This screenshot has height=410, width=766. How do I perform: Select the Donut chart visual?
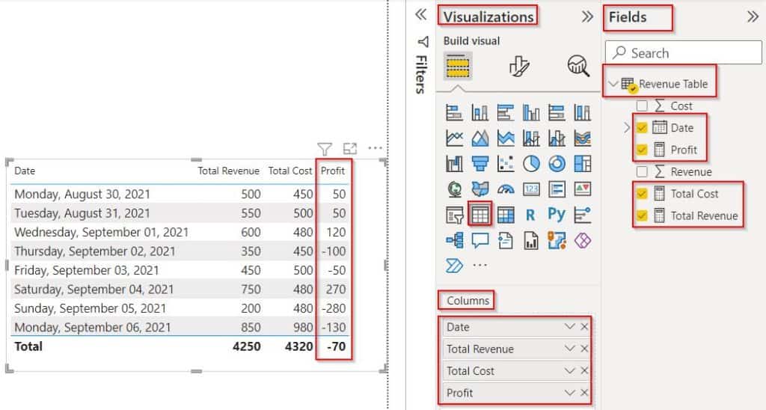tap(557, 164)
